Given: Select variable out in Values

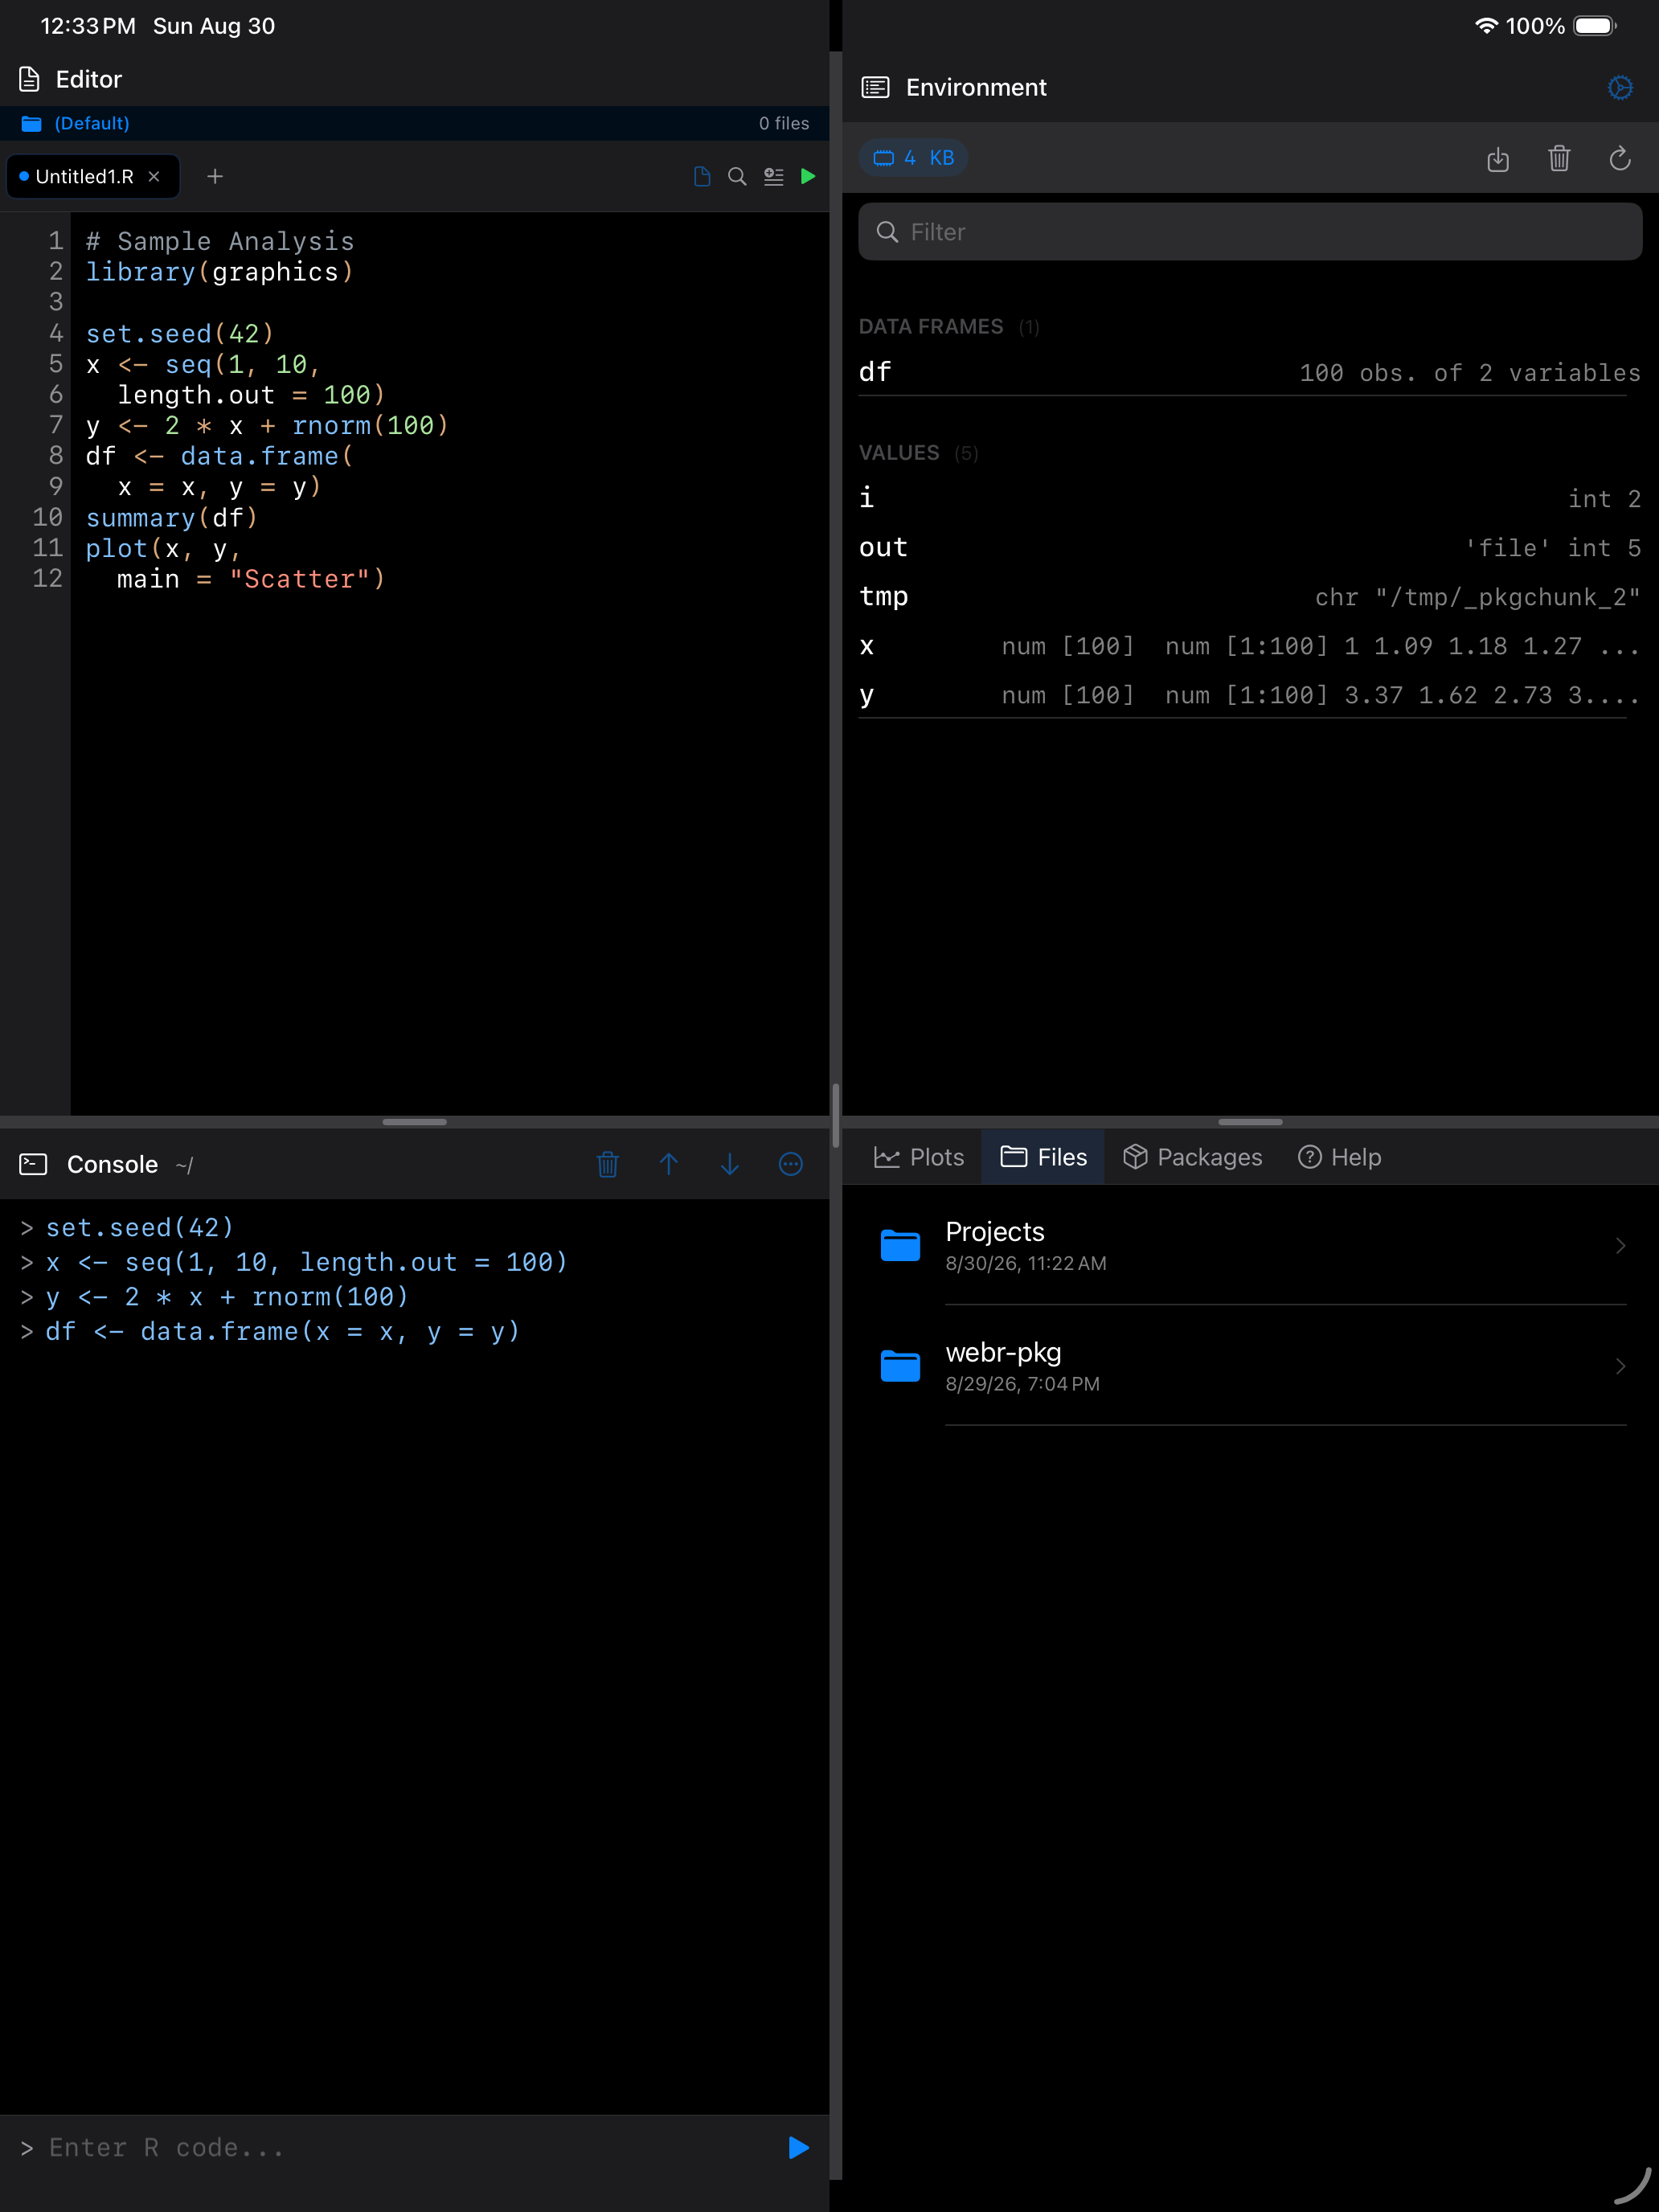Looking at the screenshot, I should pyautogui.click(x=1250, y=547).
